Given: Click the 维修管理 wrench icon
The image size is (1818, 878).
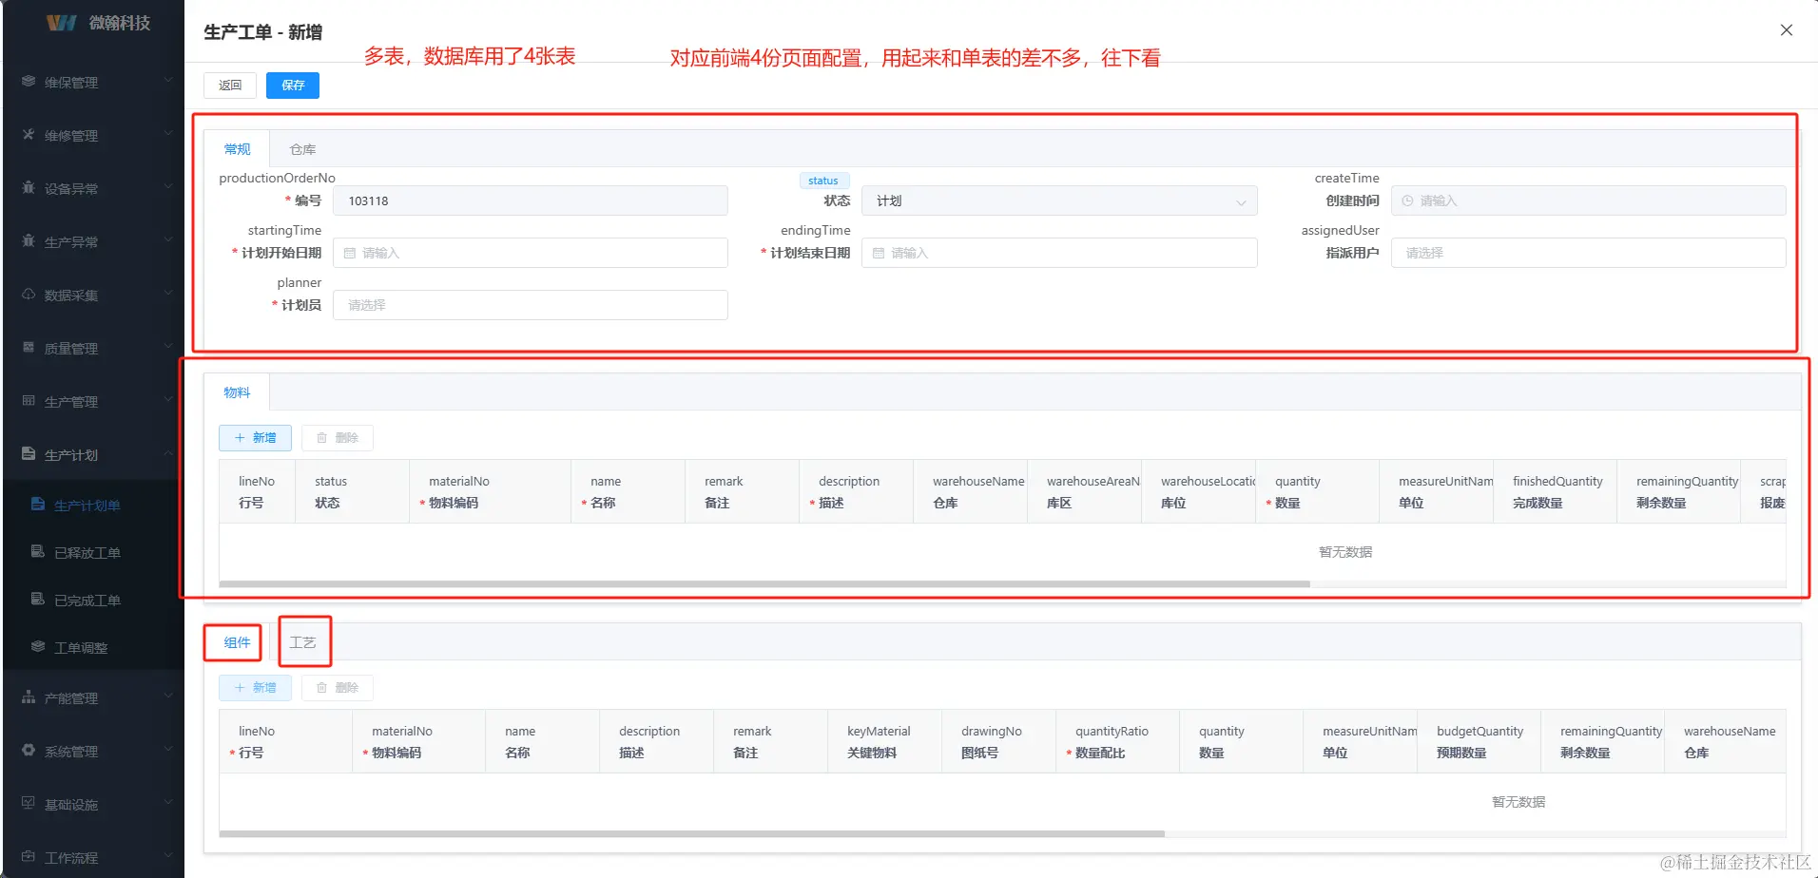Looking at the screenshot, I should click(29, 135).
